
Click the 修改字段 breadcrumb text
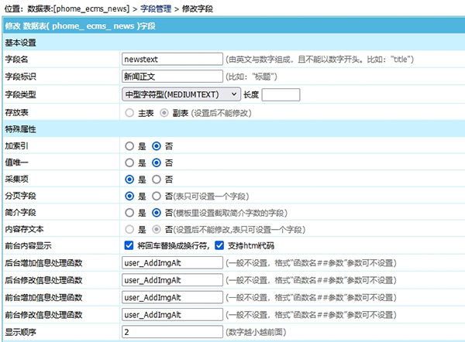click(198, 9)
